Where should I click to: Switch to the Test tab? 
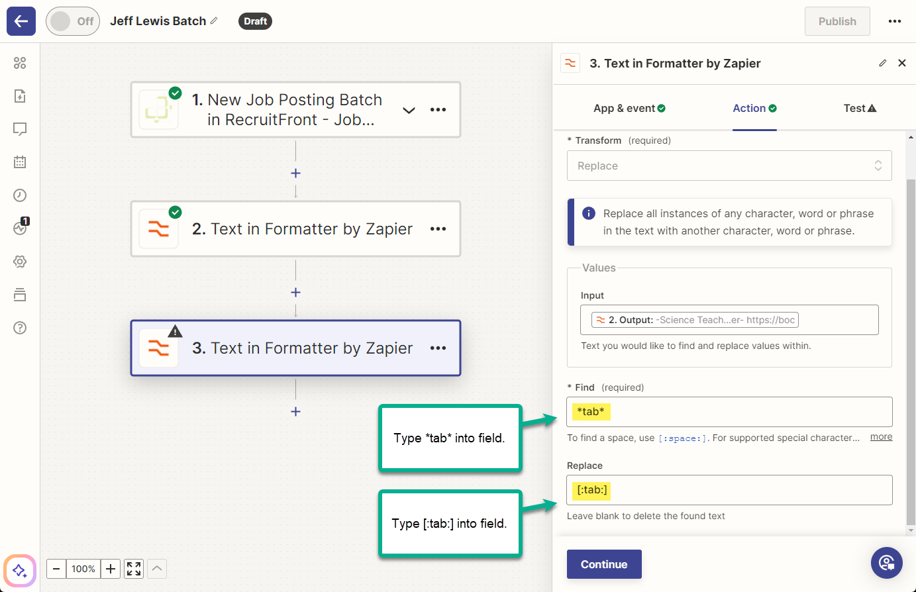tap(860, 108)
